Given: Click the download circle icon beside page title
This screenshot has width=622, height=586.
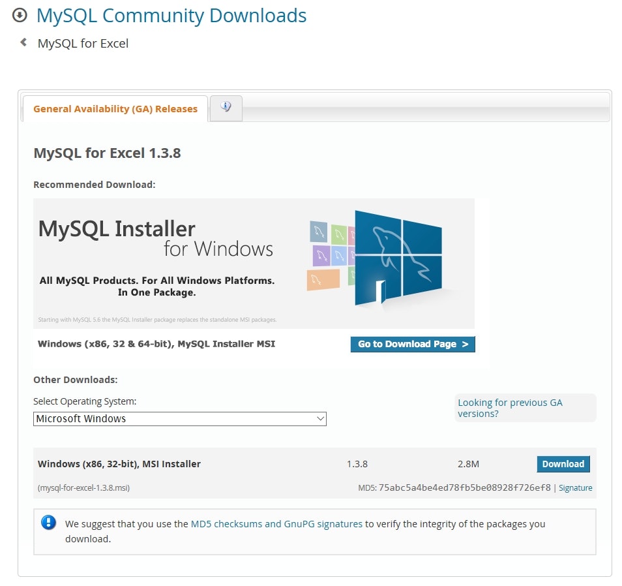Looking at the screenshot, I should [20, 16].
